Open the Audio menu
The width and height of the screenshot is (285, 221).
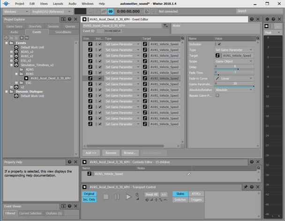pyautogui.click(x=72, y=4)
